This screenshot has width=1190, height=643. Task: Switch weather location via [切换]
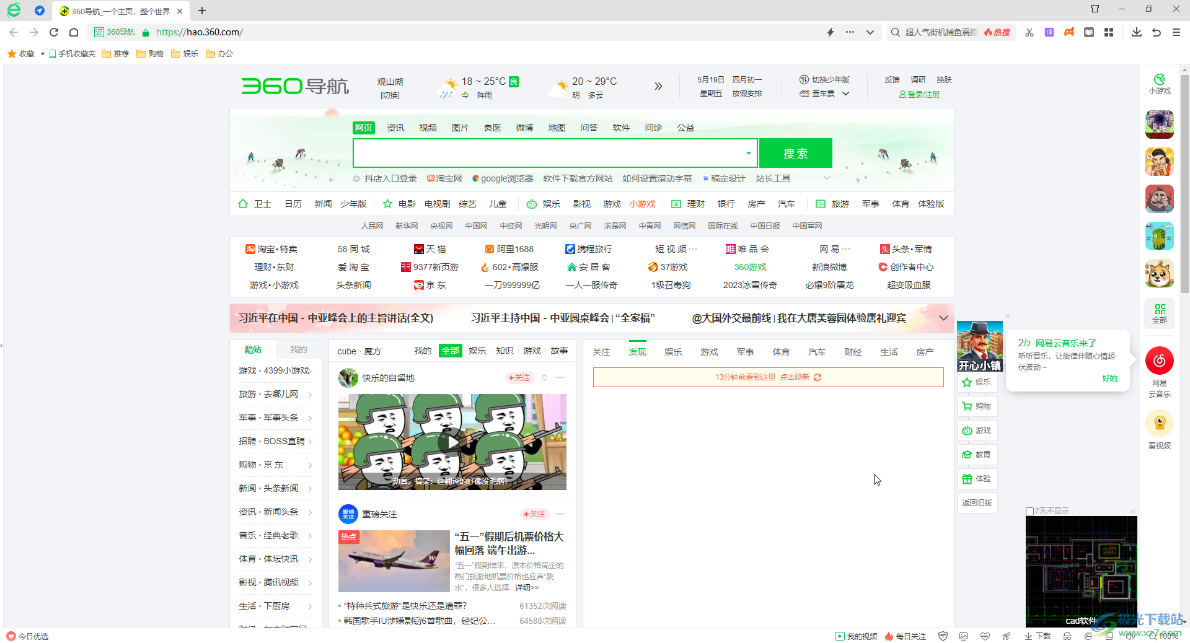coord(390,95)
